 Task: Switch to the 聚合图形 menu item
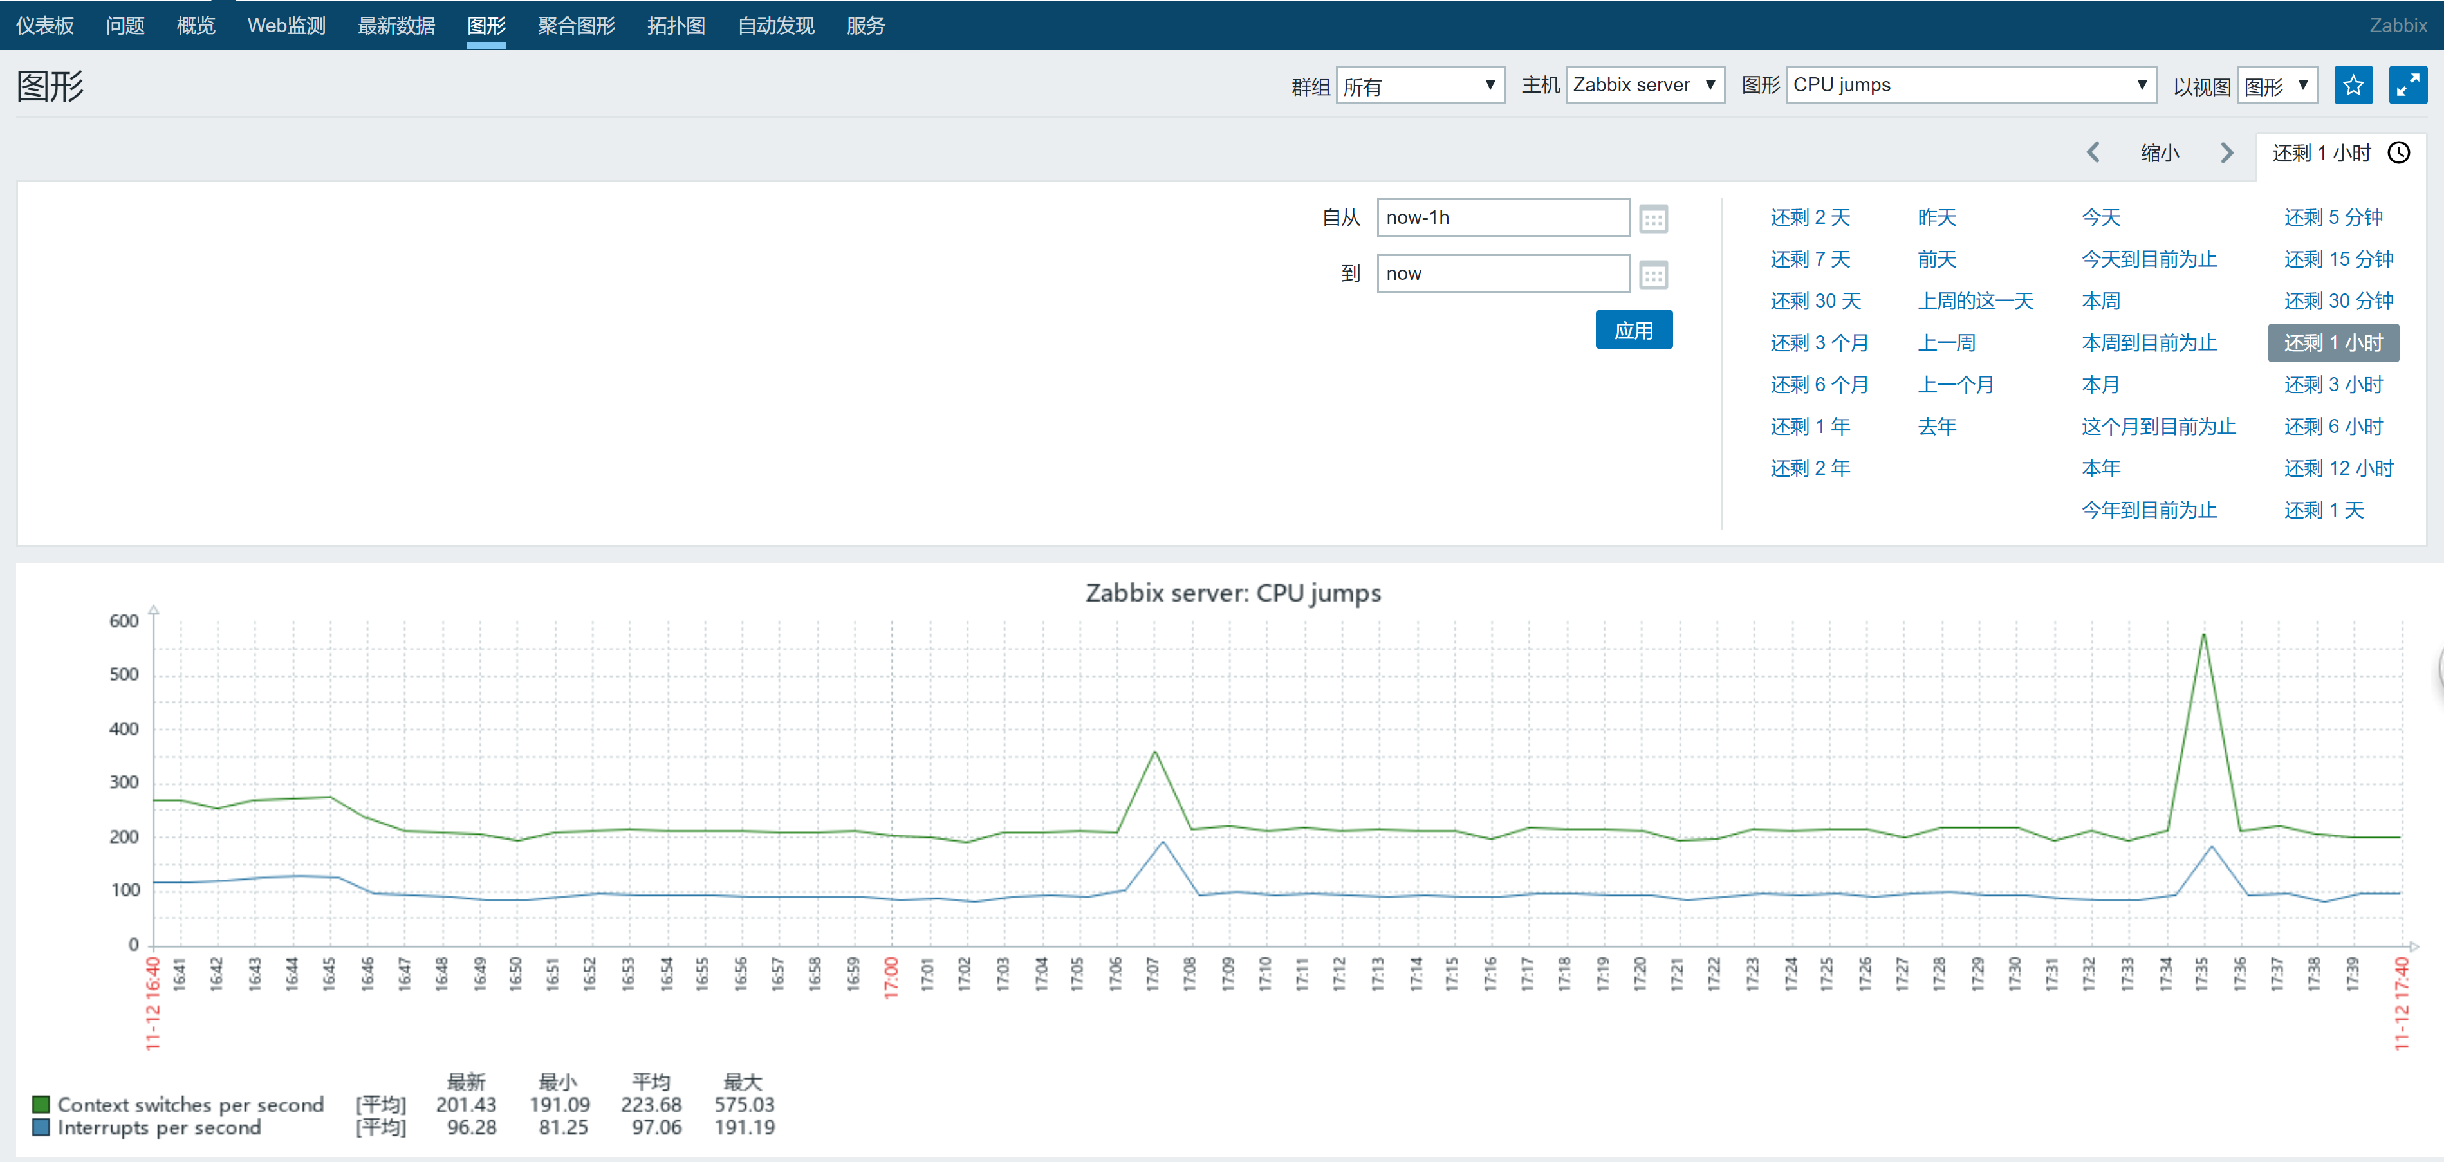tap(576, 26)
